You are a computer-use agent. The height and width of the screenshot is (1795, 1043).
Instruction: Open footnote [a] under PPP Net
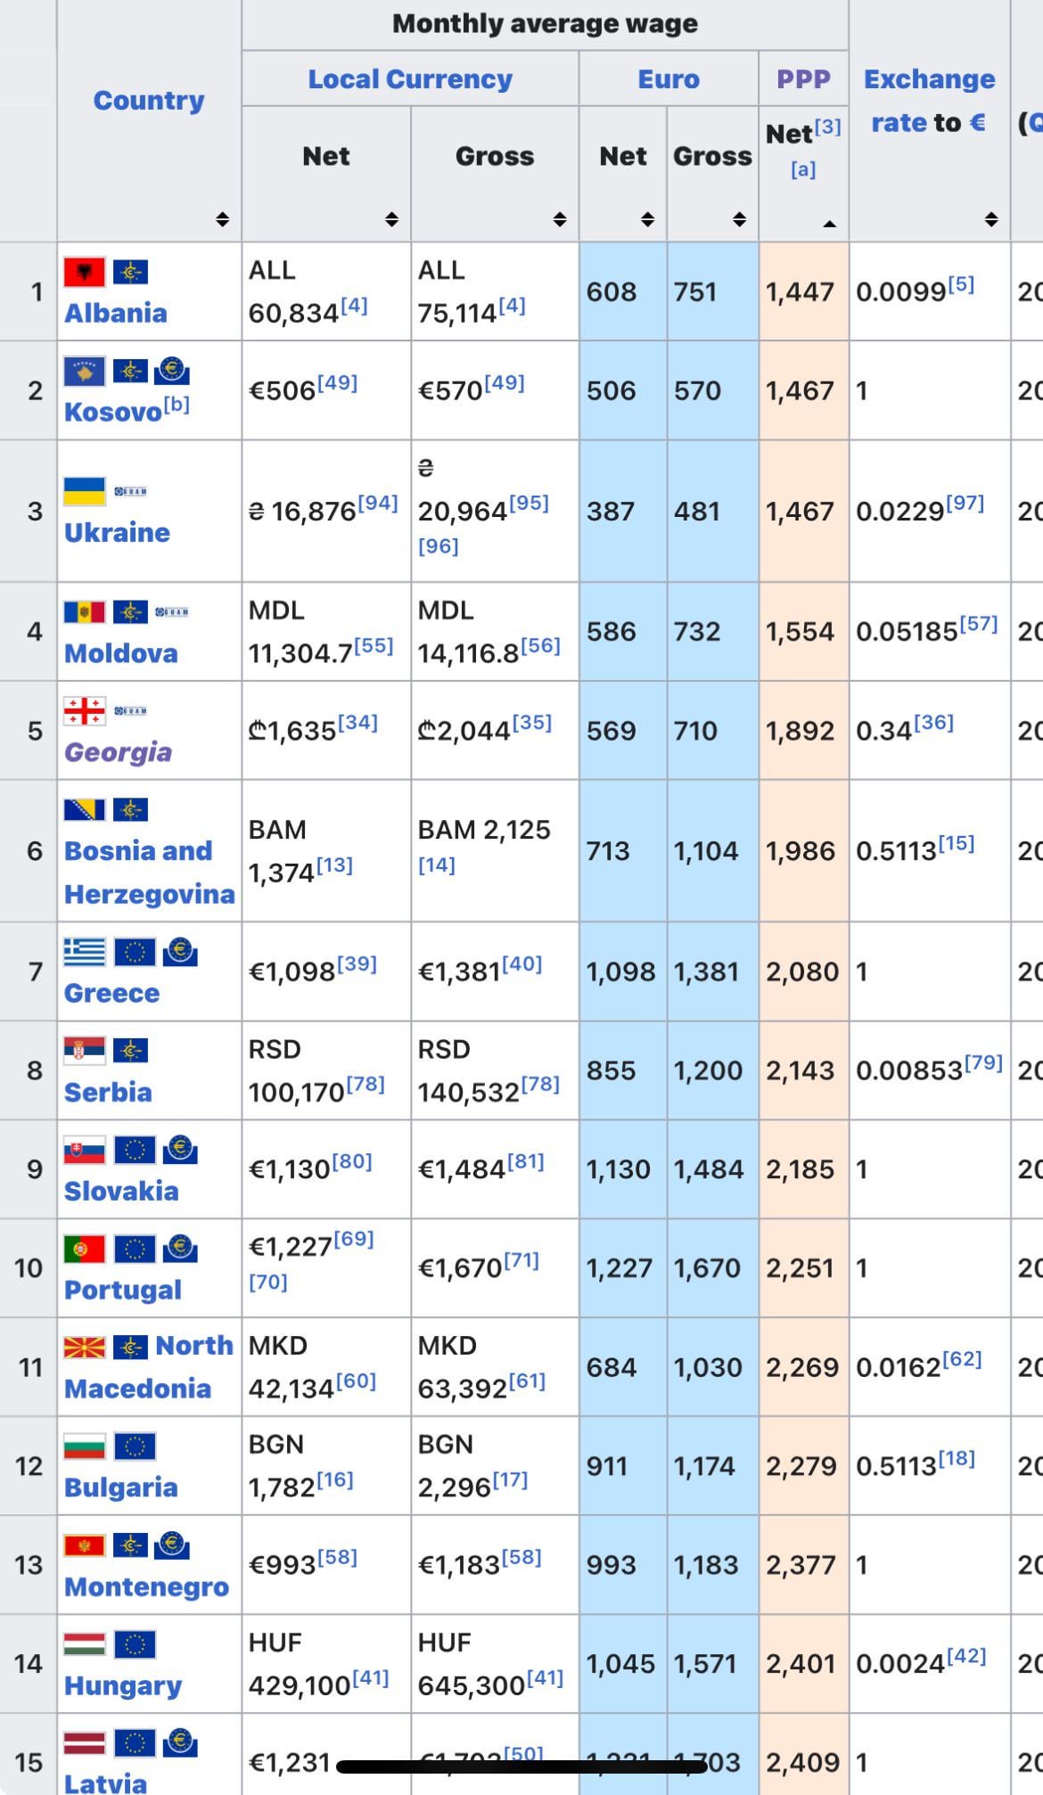pyautogui.click(x=803, y=169)
